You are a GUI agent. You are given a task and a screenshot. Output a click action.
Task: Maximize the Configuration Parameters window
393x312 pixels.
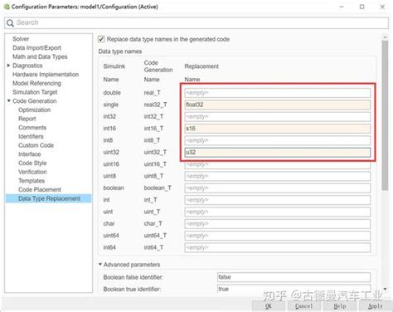pos(361,7)
